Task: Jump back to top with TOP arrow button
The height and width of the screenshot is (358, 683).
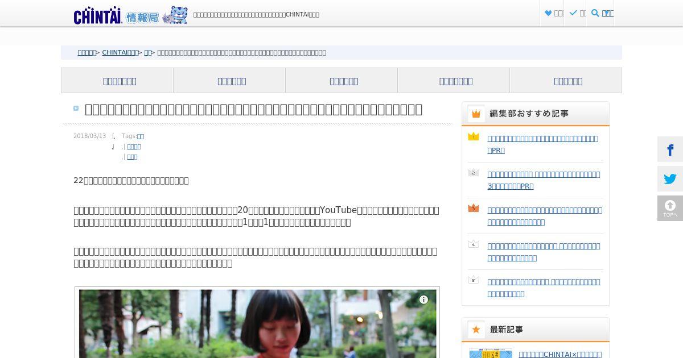Action: tap(670, 209)
